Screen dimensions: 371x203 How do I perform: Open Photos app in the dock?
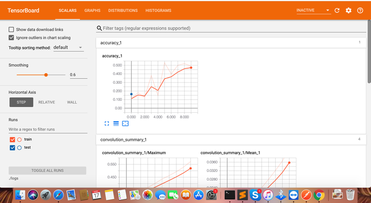[148, 195]
